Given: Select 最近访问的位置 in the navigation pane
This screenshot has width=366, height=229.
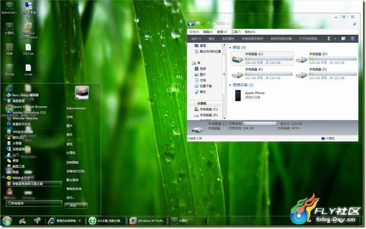Looking at the screenshot, I should (207, 51).
